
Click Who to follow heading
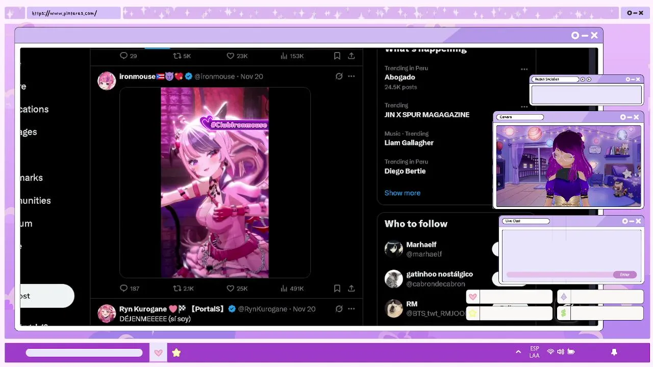click(416, 224)
